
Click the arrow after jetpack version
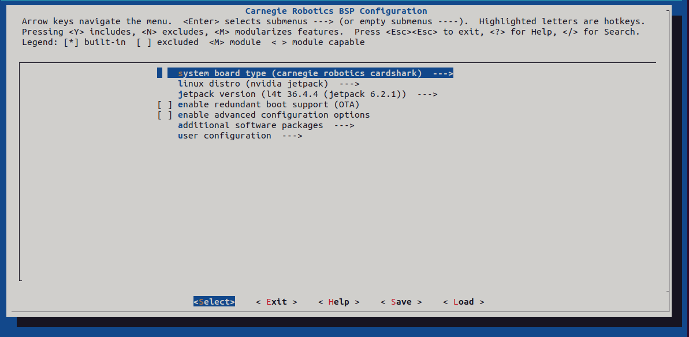pos(427,94)
